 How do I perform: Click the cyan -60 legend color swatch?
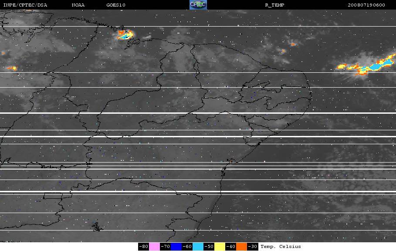click(x=198, y=247)
